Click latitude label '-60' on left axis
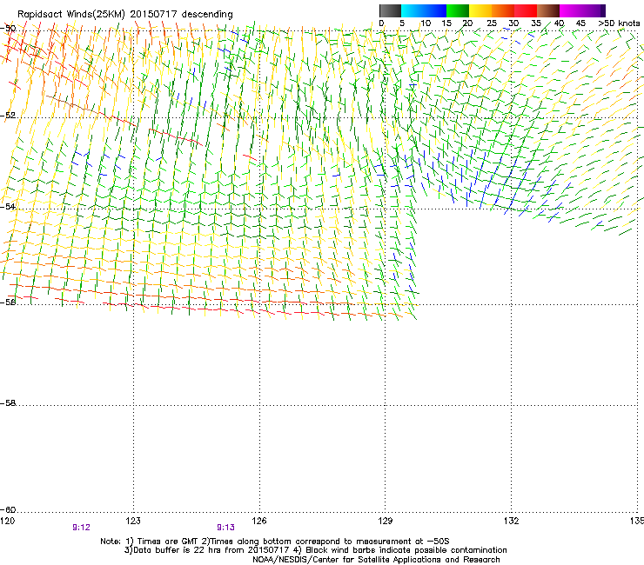Image resolution: width=644 pixels, height=565 pixels. point(8,509)
